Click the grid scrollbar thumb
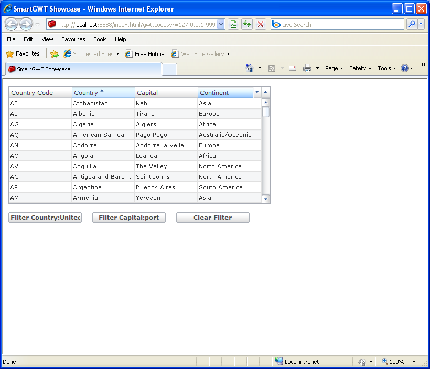Viewport: 430px width, 369px height. pyautogui.click(x=265, y=112)
